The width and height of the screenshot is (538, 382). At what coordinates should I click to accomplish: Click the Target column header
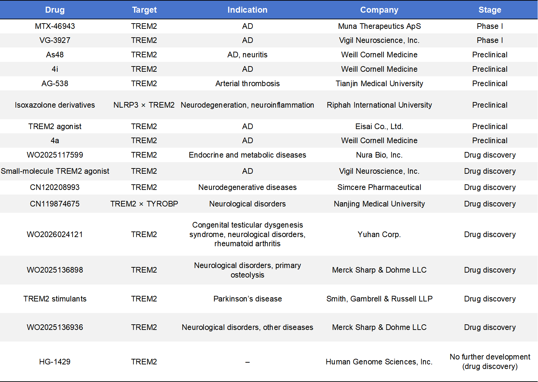[144, 10]
